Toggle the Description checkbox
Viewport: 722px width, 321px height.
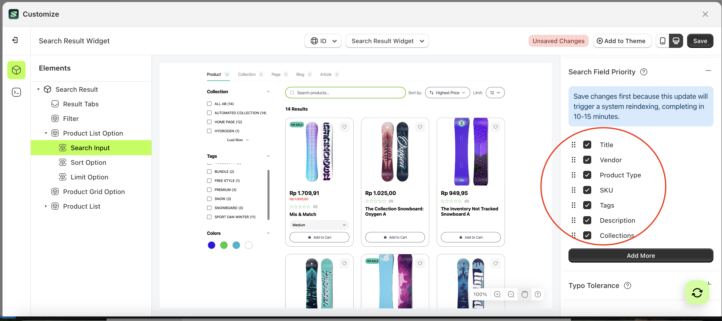coord(587,220)
